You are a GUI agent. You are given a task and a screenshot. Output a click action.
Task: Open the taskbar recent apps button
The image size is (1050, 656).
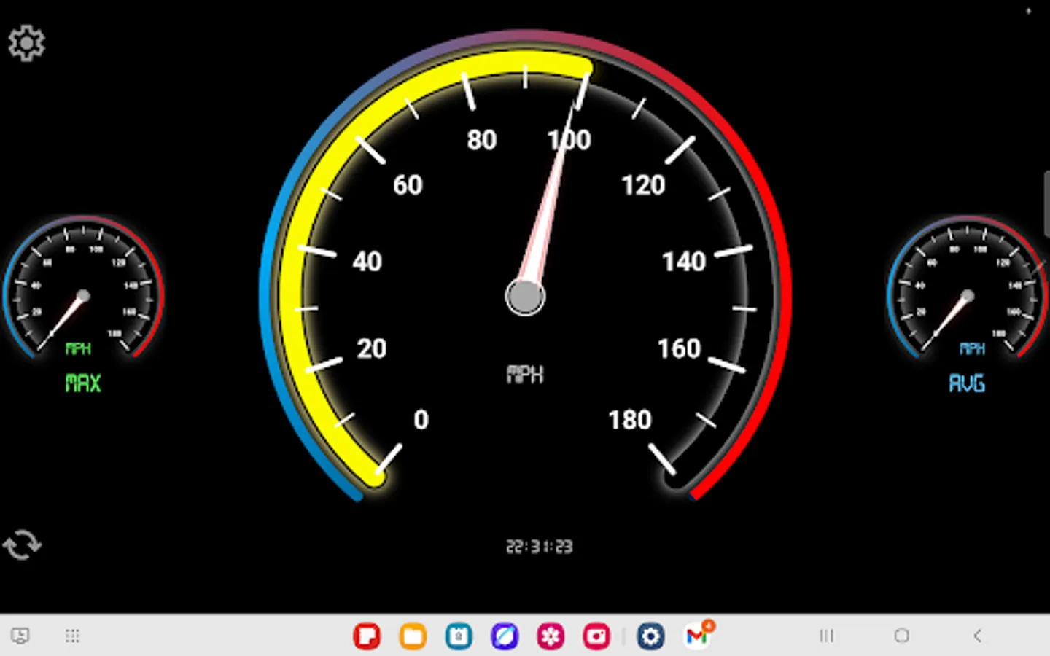coord(826,636)
